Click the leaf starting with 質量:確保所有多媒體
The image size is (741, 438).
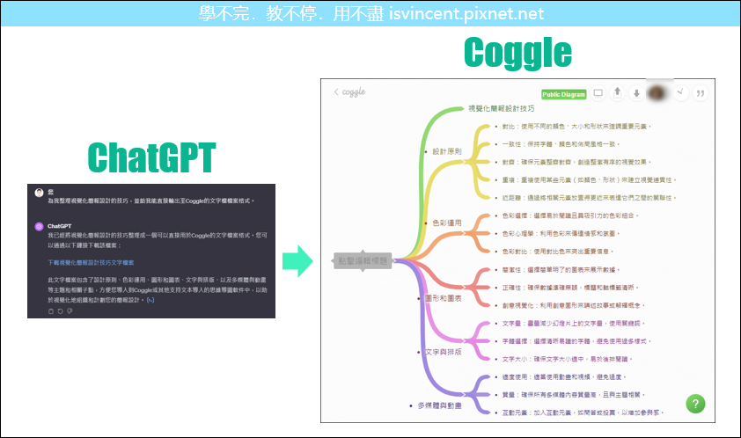point(573,395)
